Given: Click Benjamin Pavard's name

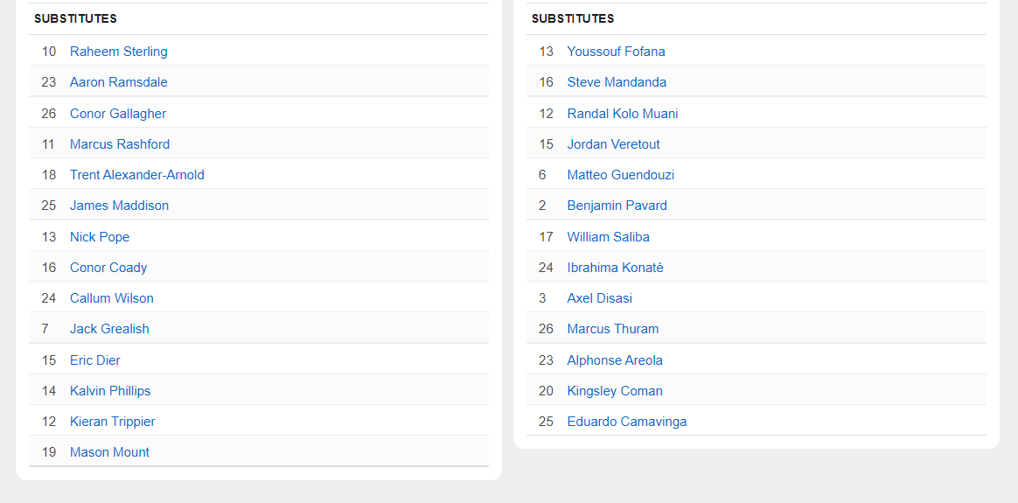Looking at the screenshot, I should coord(617,206).
